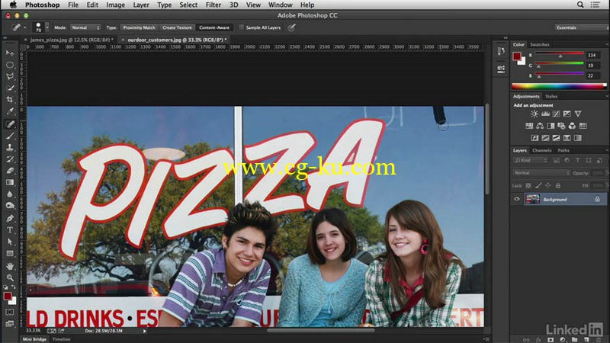Select the Zoom tool
Viewport: 610px width, 343px height.
coord(10,277)
